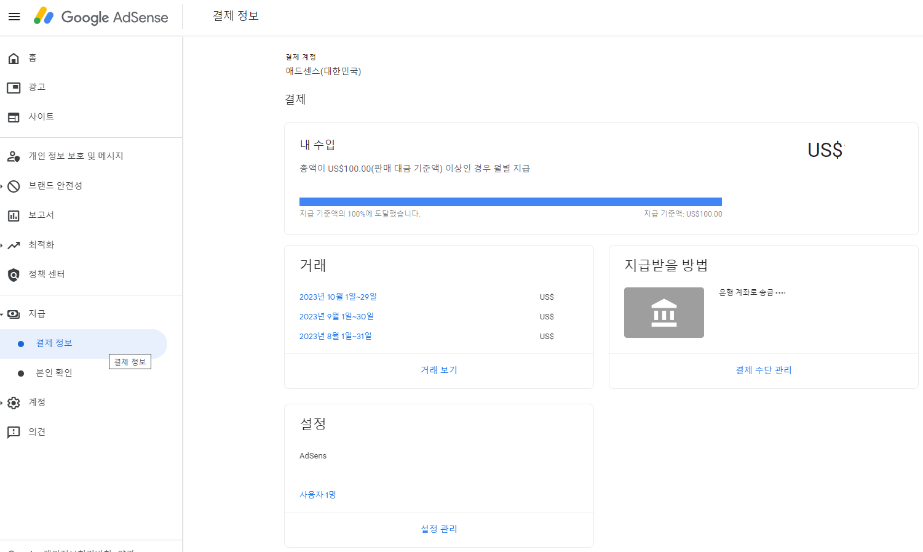Image resolution: width=923 pixels, height=552 pixels.
Task: Expand the 계정 section arrow
Action: coord(2,403)
